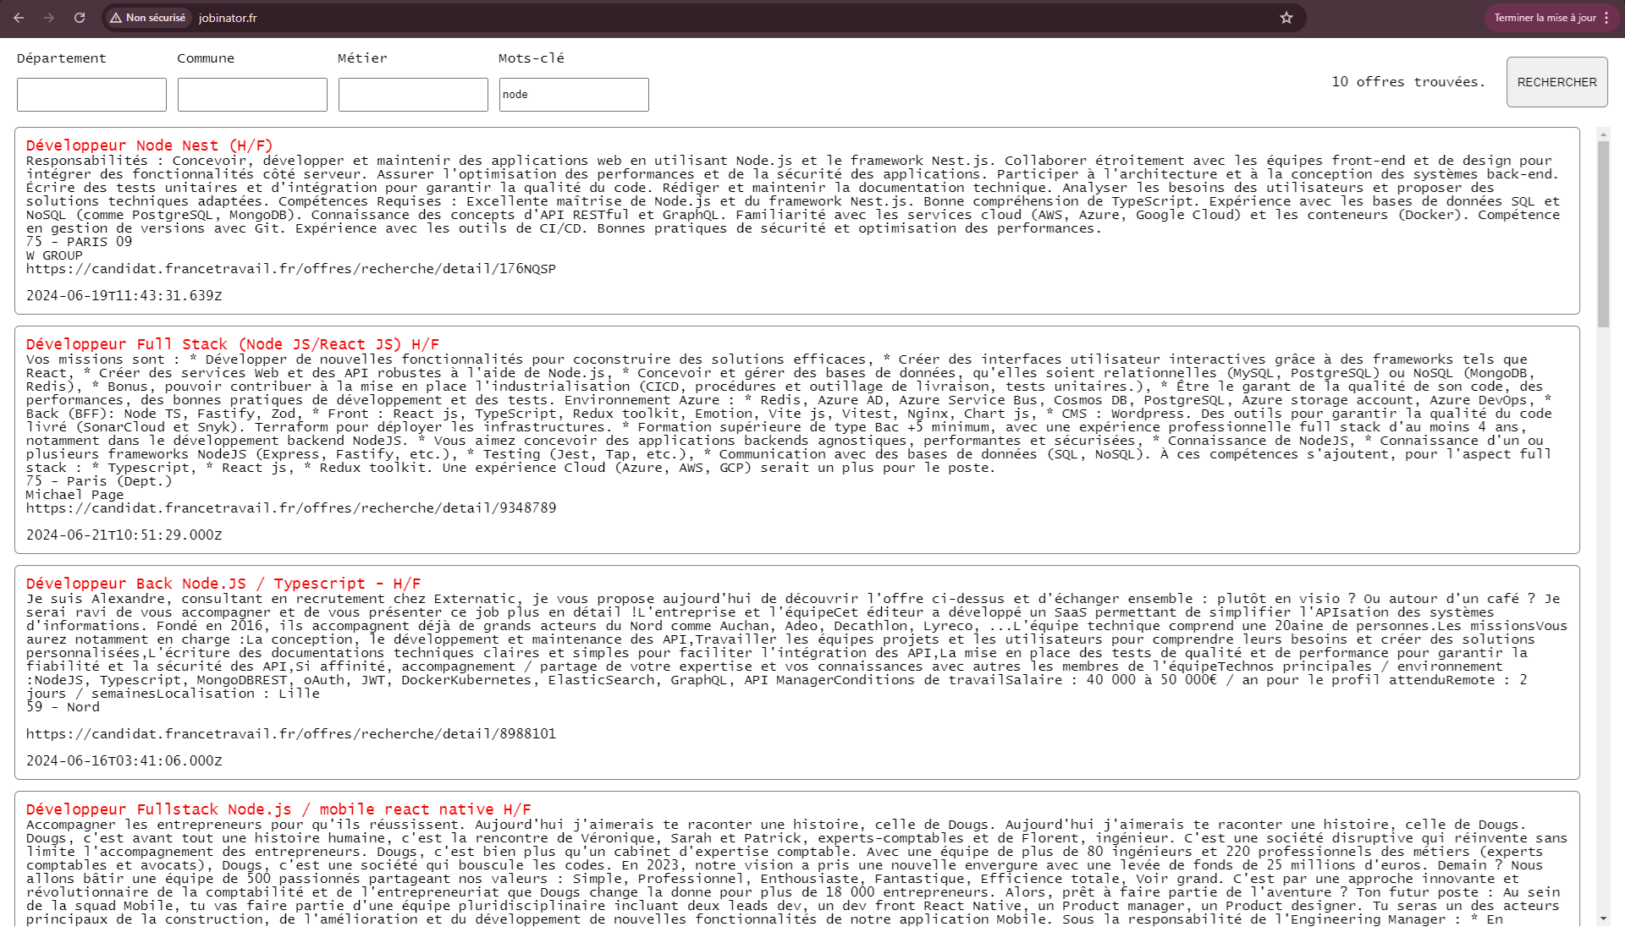Click the francetravail URL ending 9348789

290,508
